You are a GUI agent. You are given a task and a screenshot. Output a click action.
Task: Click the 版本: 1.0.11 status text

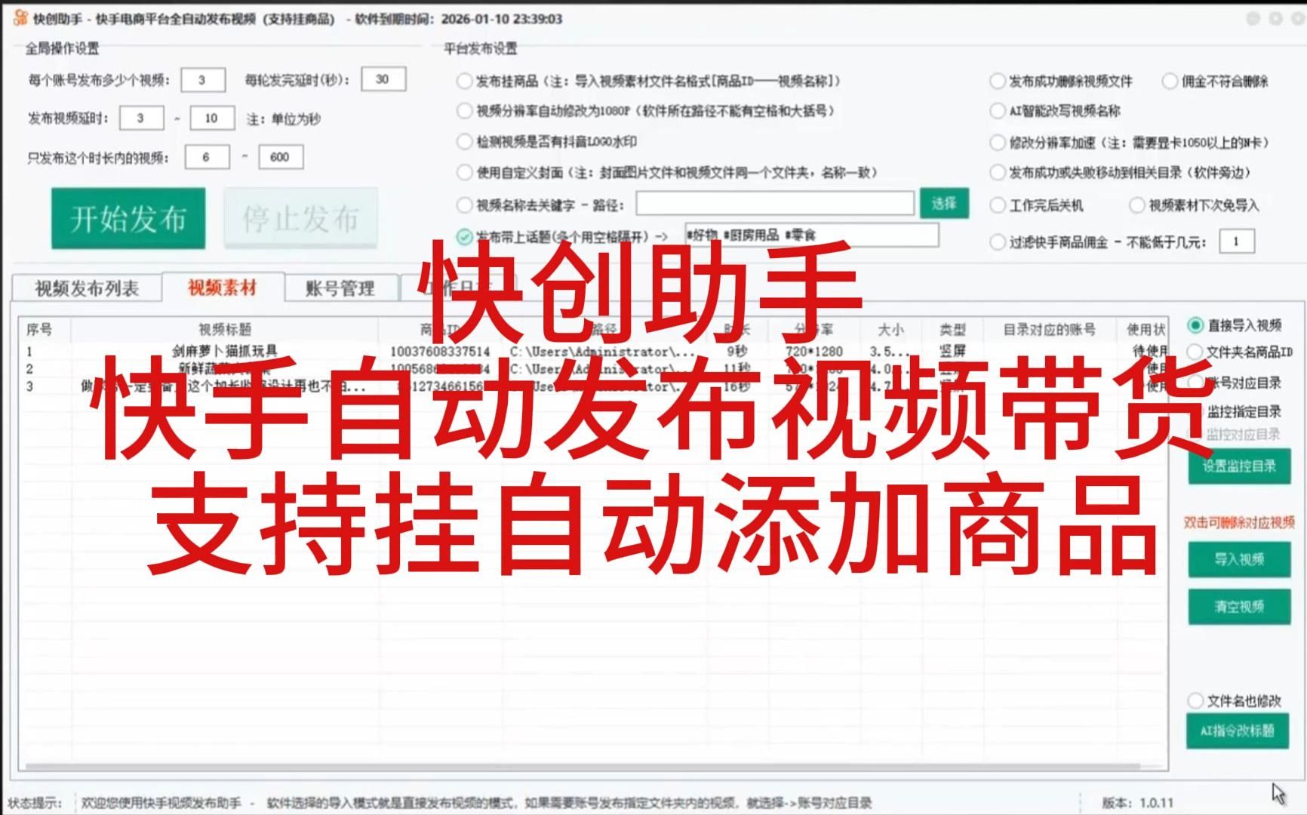1138,803
